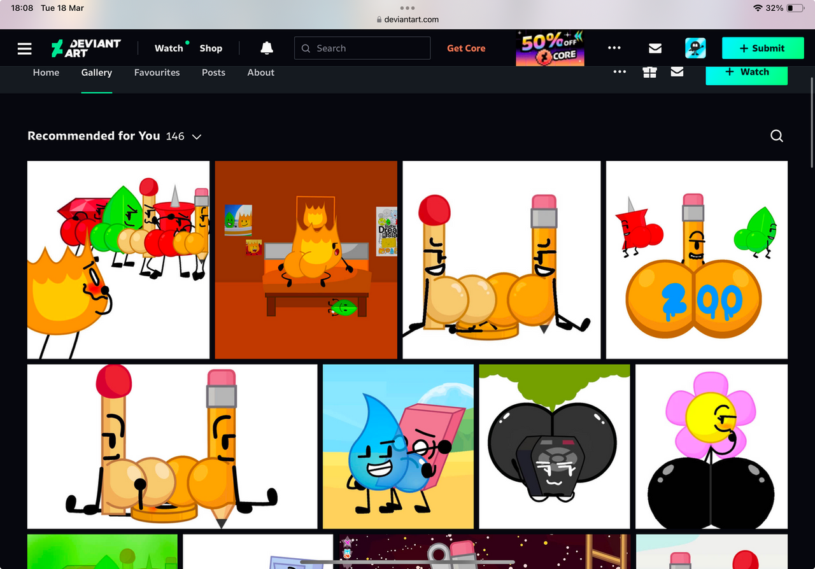Focus the Search input field
815x569 pixels.
click(362, 48)
